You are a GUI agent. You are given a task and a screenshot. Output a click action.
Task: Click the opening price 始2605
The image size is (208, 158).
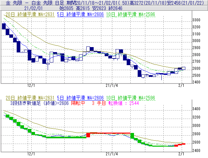(66, 8)
